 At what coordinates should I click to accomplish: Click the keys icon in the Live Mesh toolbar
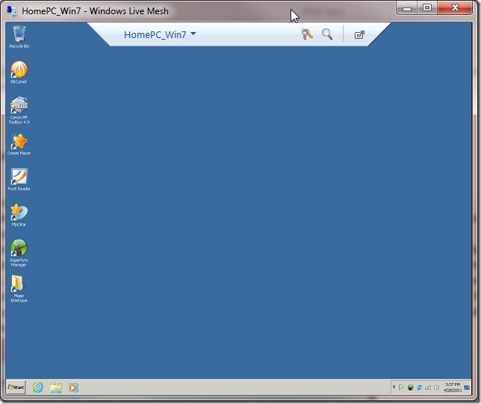[307, 34]
